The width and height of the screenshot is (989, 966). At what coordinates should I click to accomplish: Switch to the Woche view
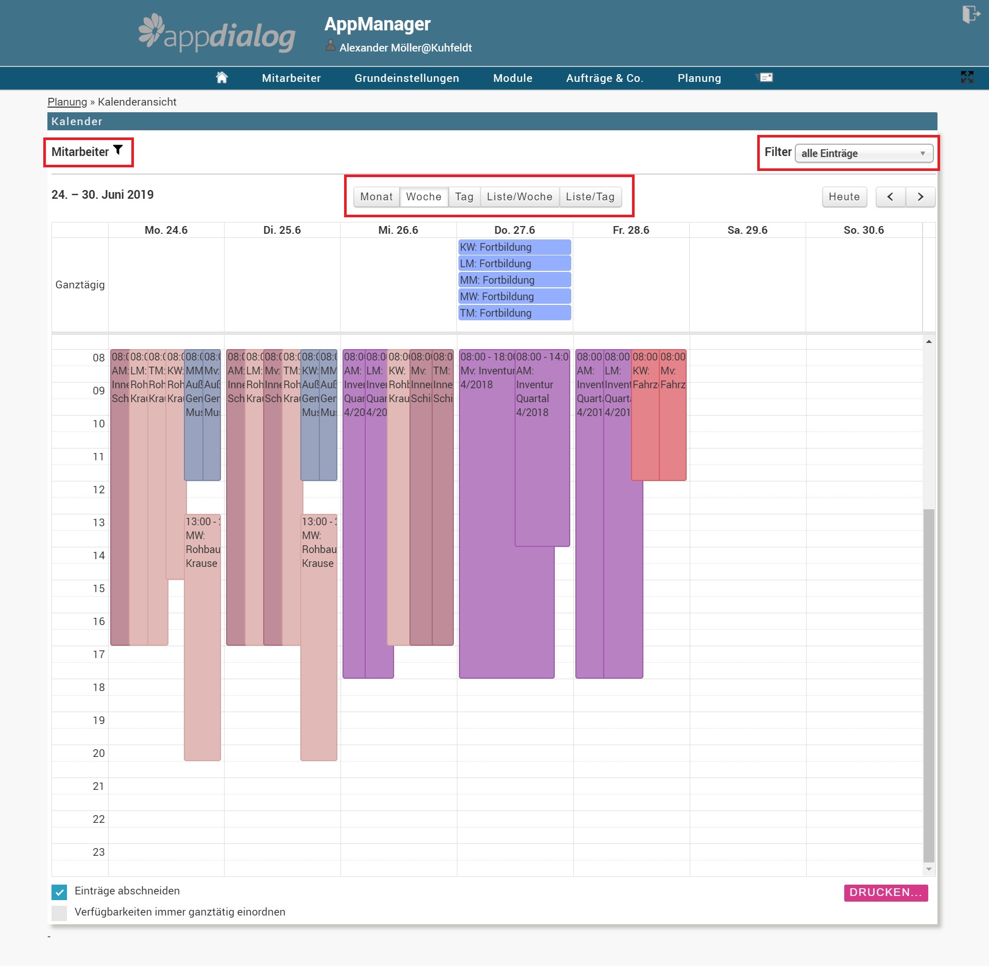click(423, 197)
